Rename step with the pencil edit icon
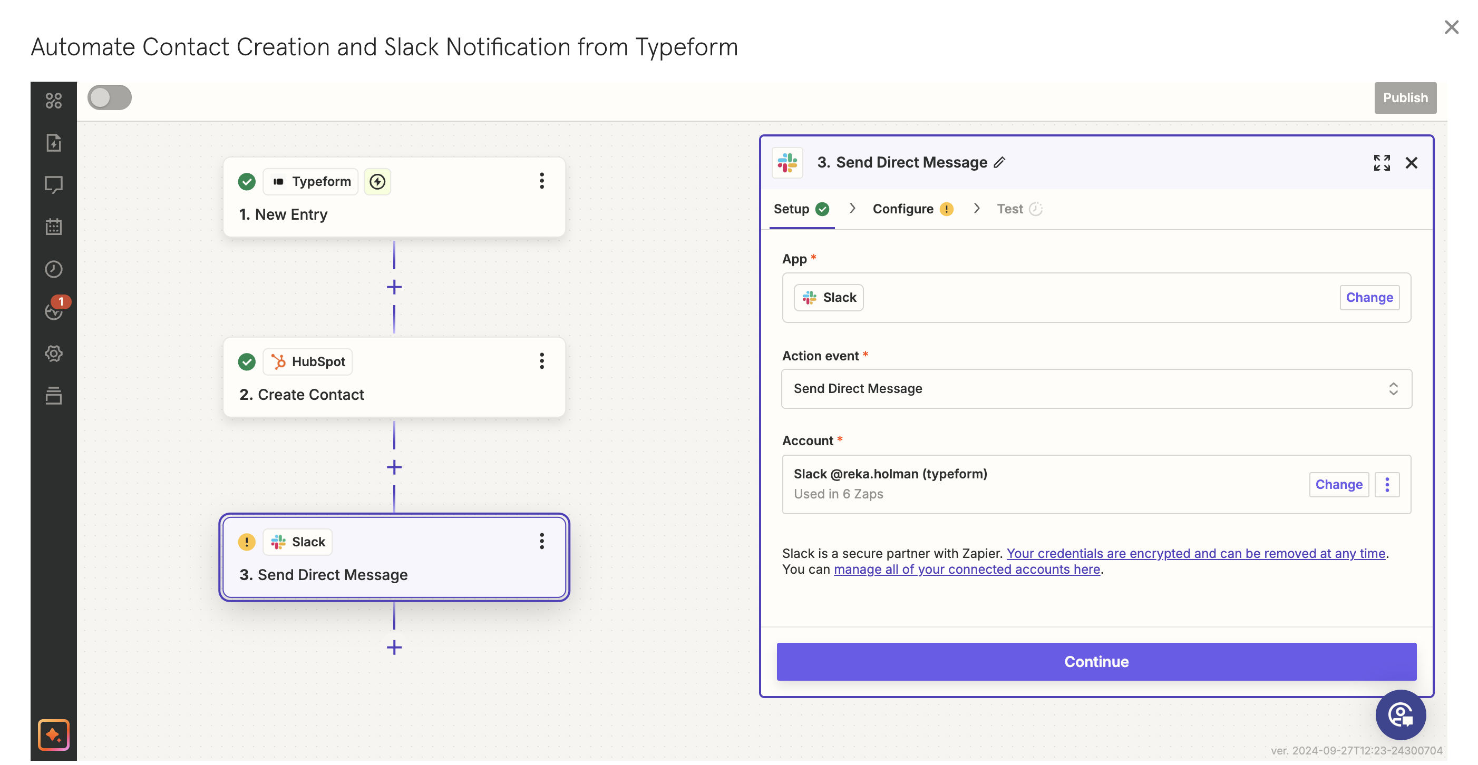Viewport: 1478px width, 765px height. coord(999,163)
